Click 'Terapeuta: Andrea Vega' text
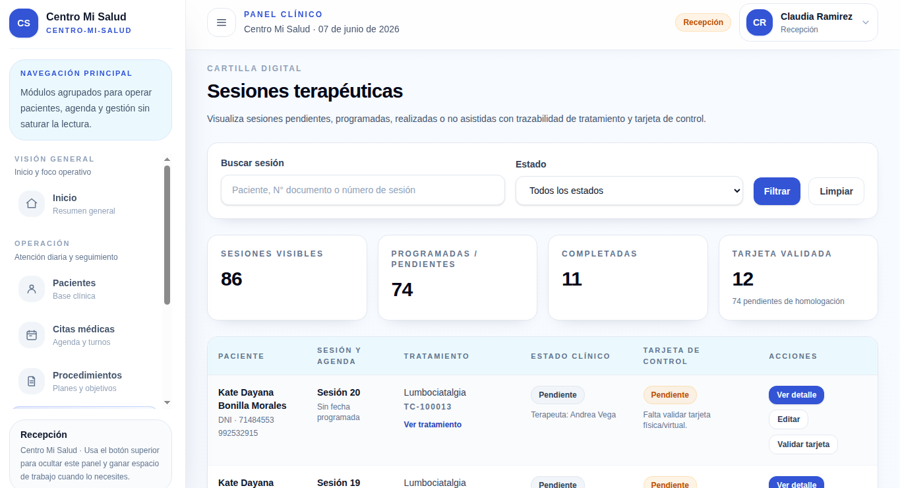900x488 pixels. pyautogui.click(x=573, y=415)
